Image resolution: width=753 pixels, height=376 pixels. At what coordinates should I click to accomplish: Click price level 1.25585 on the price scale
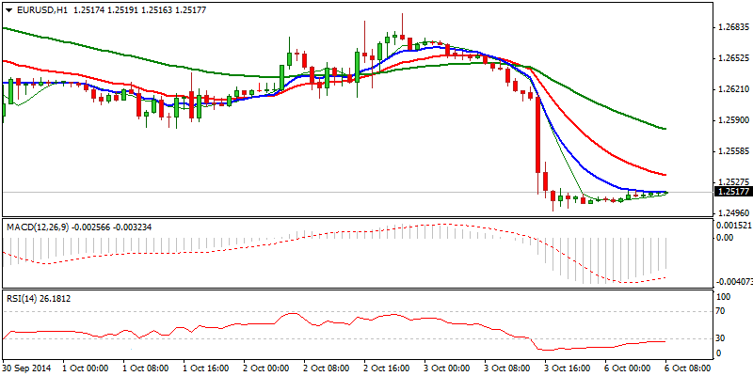click(733, 151)
